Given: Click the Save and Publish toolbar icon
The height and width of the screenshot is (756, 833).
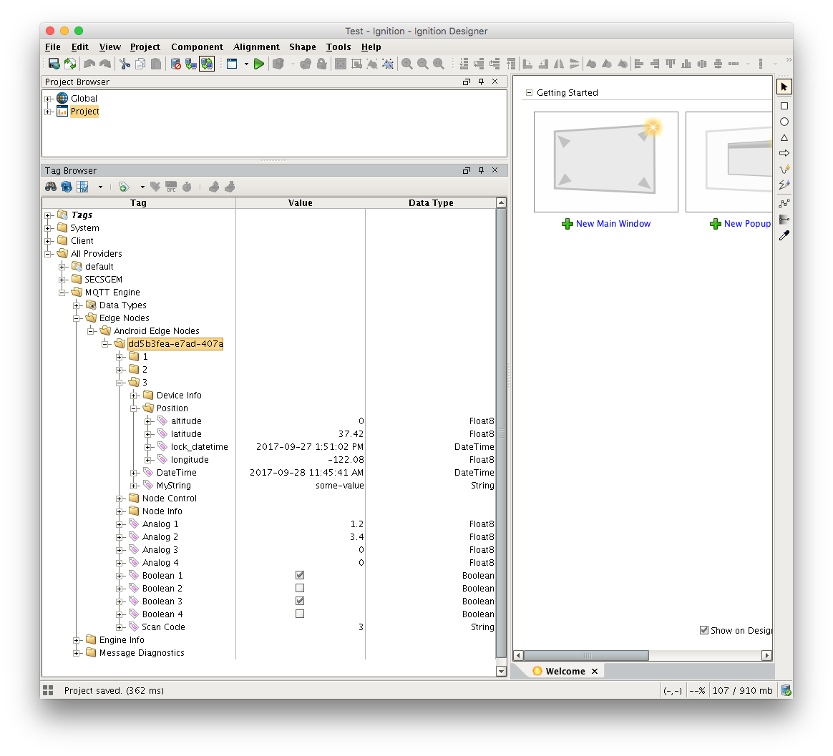Looking at the screenshot, I should pos(54,64).
